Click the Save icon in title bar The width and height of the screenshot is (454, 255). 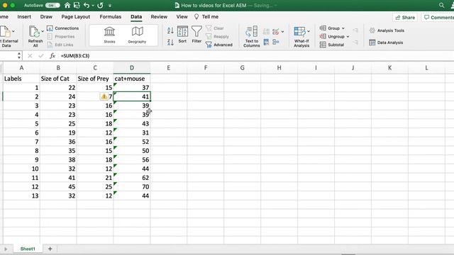pos(77,5)
